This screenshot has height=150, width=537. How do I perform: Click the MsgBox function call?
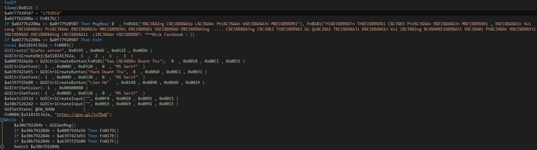point(99,24)
